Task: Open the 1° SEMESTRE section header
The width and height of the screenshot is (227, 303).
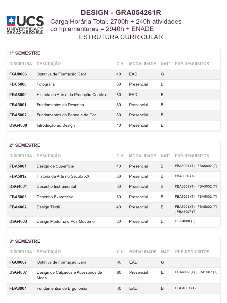Action: coord(25,53)
